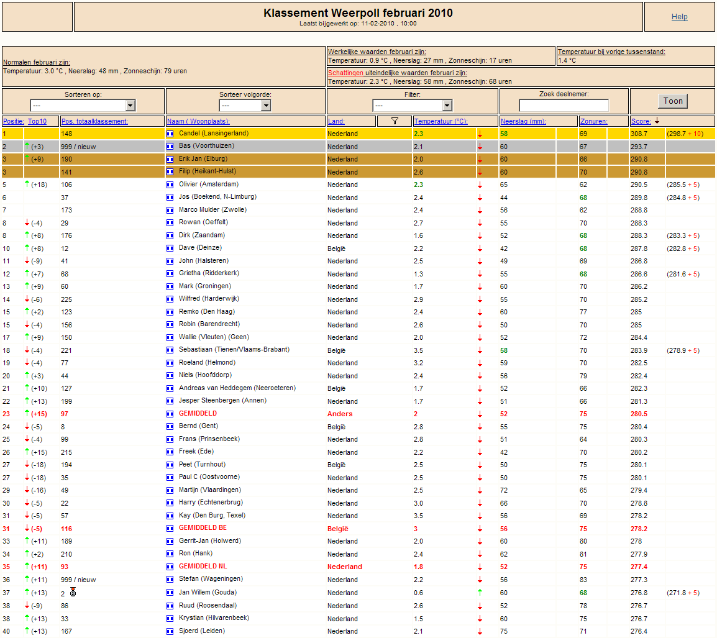This screenshot has height=638, width=717.
Task: Click 'Pos. totaalklassement' column header
Action: point(94,121)
